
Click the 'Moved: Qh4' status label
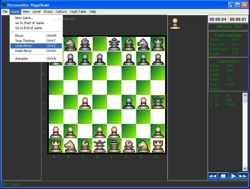pos(230,26)
